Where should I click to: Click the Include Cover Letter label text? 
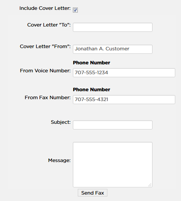coord(45,8)
